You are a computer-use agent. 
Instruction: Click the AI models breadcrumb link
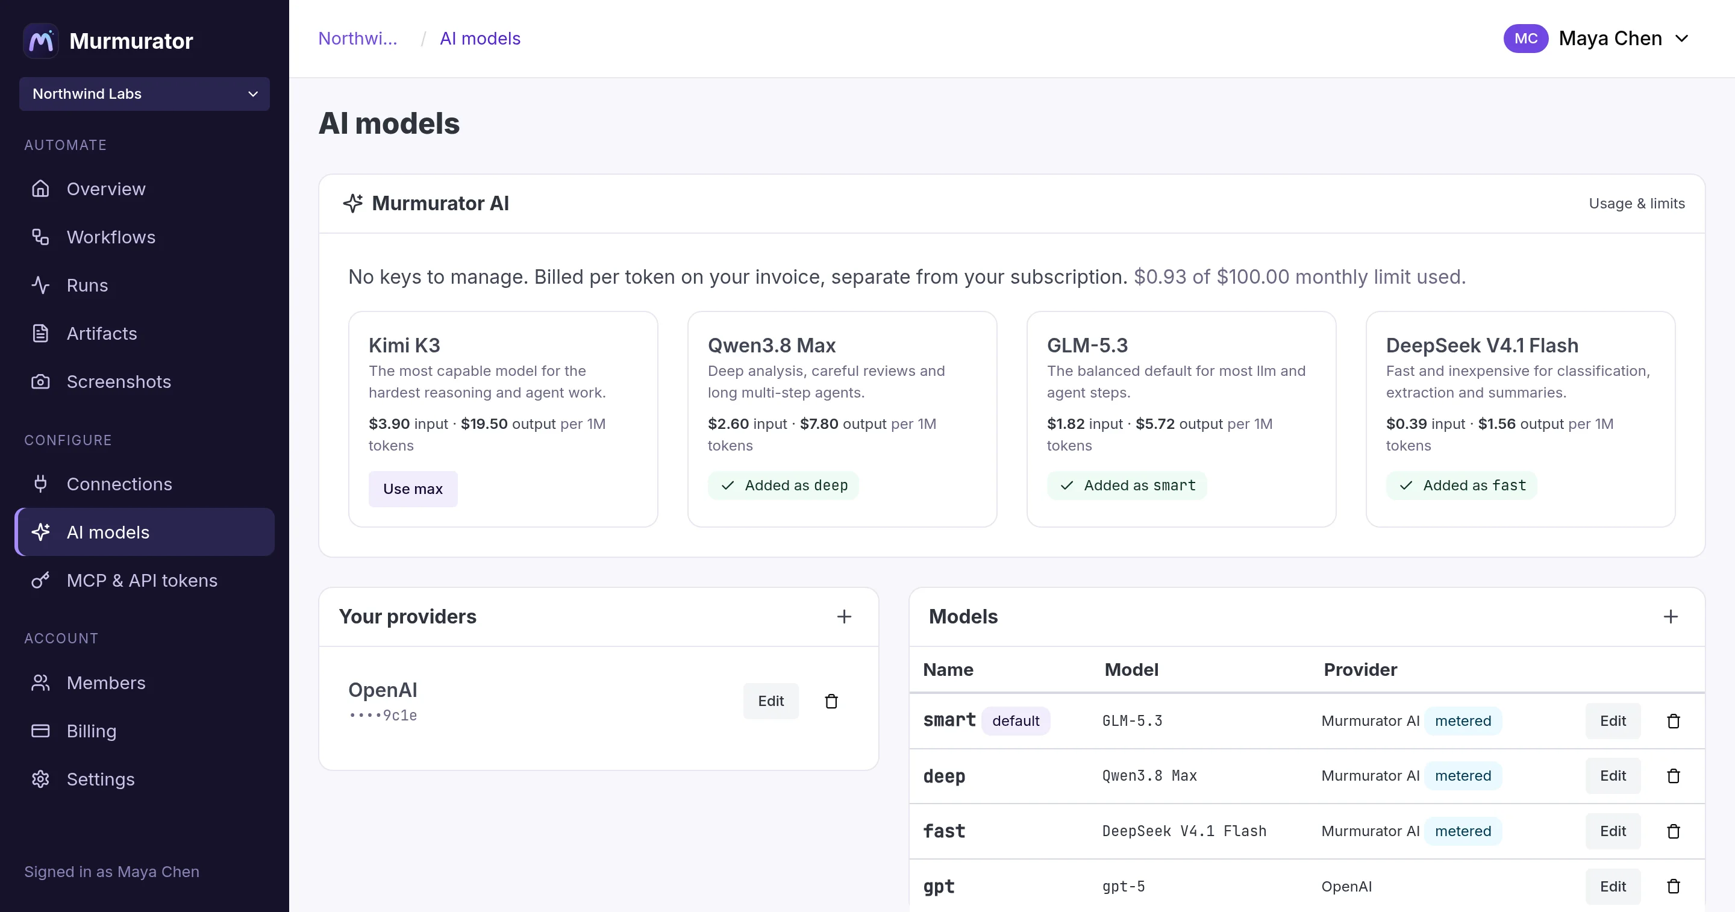click(x=480, y=39)
